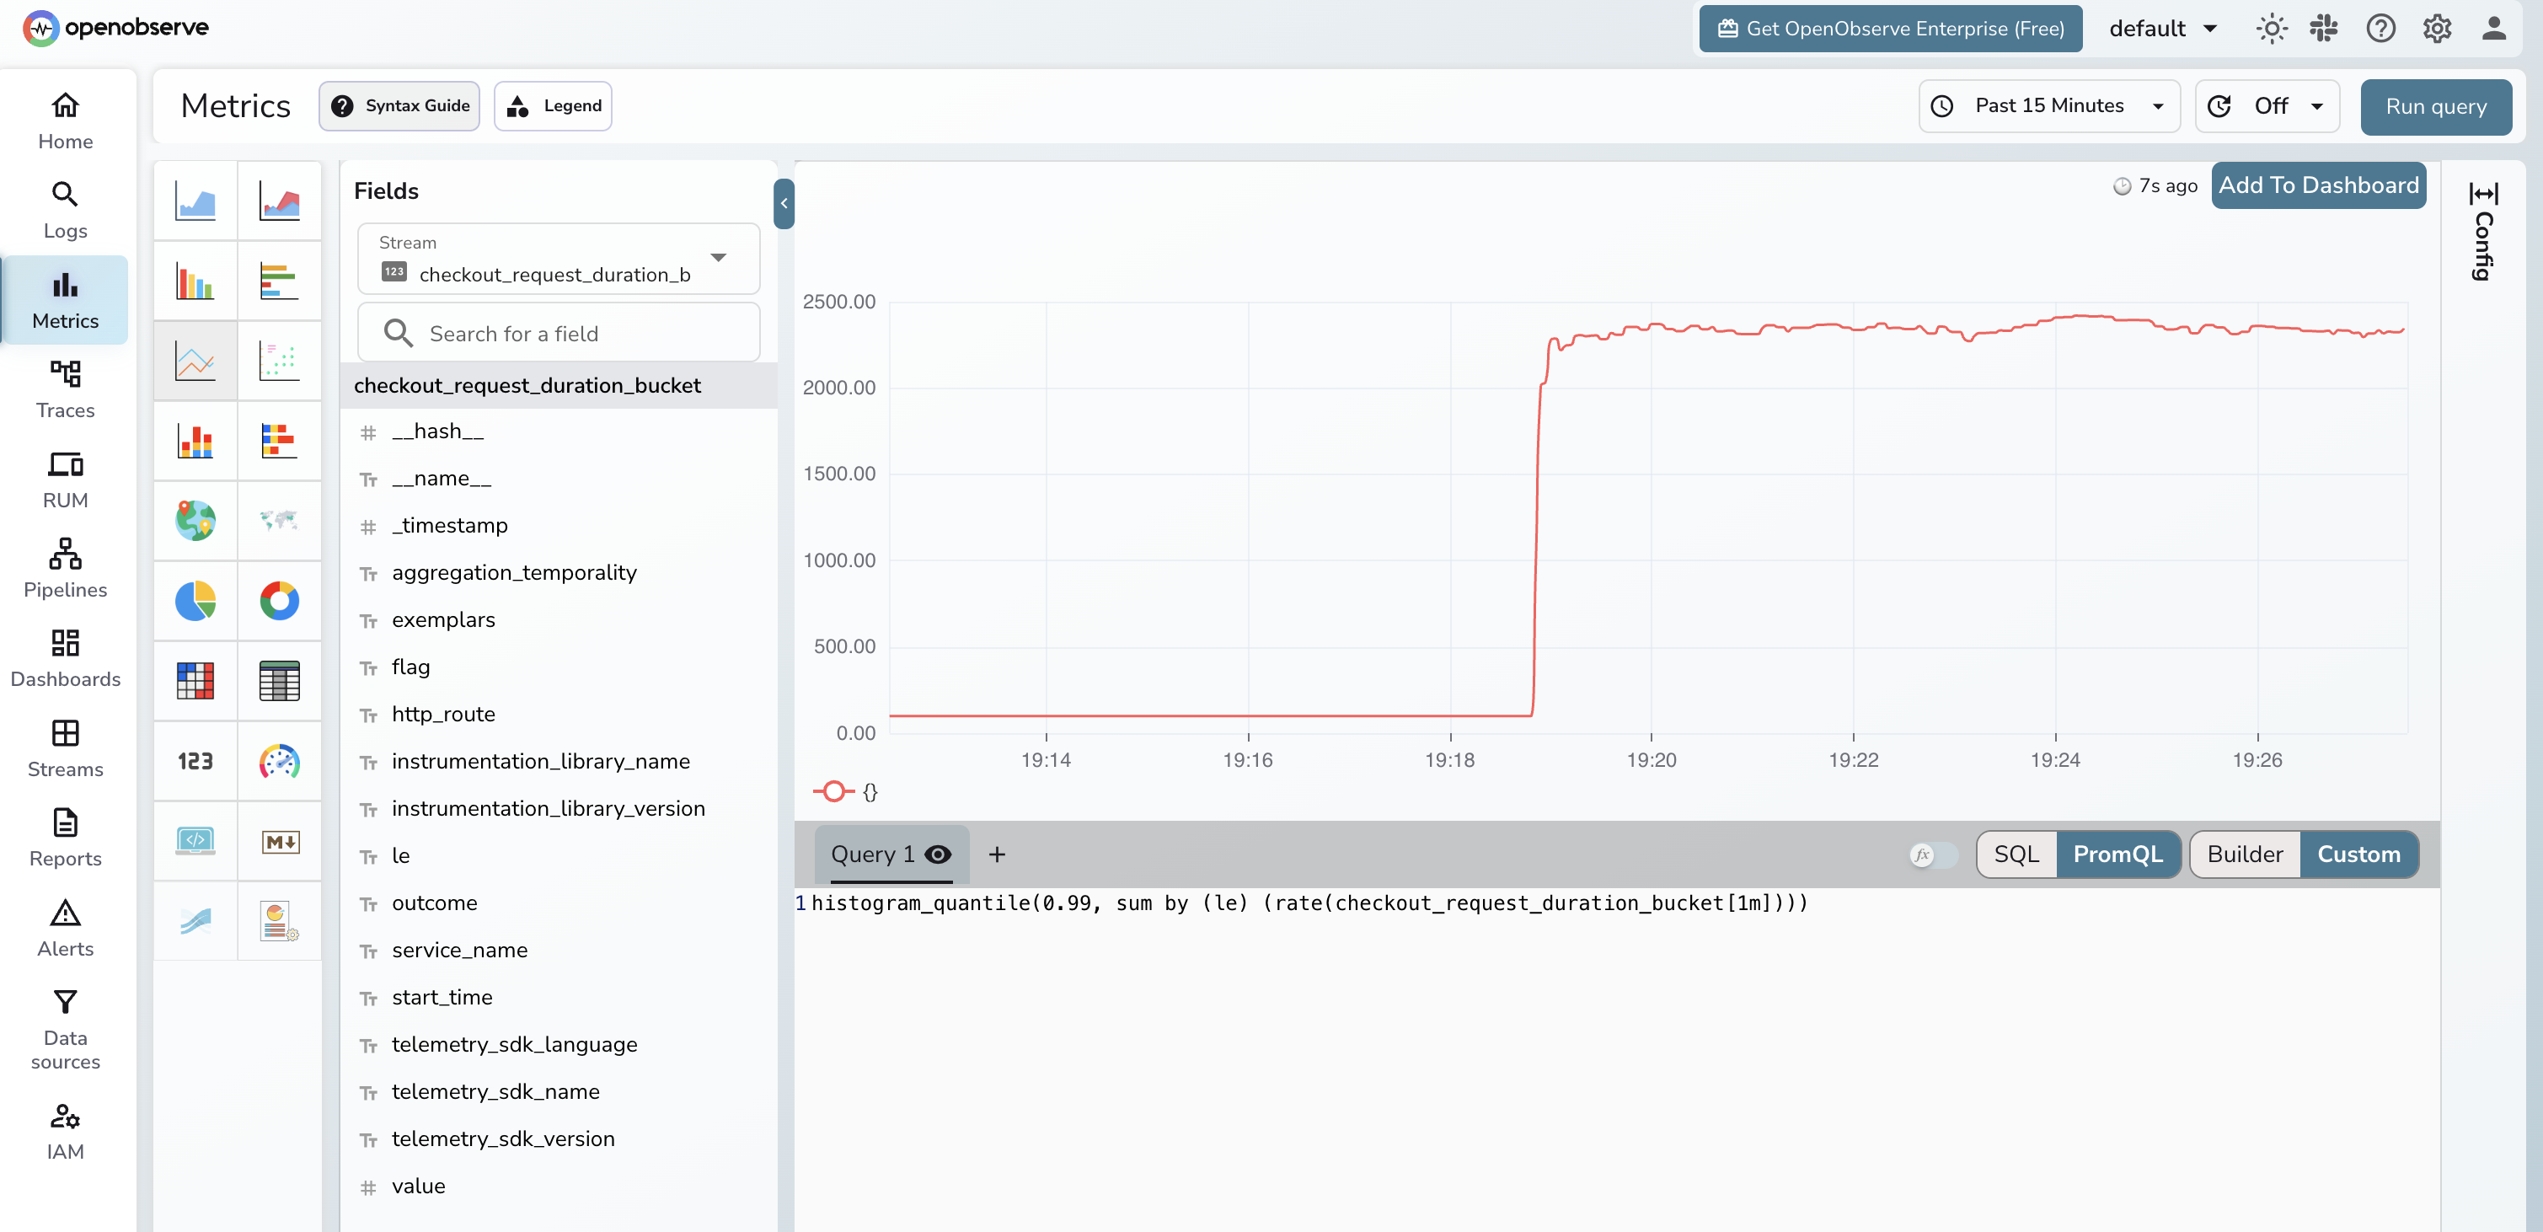
Task: Open Streams in sidebar
Action: point(65,749)
